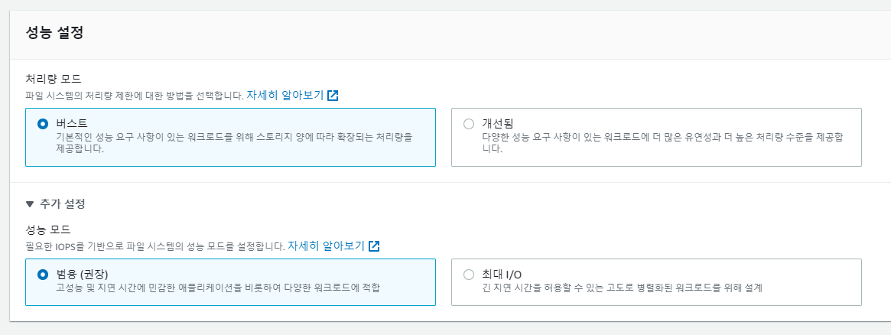Toggle the 추가 설정 section label
This screenshot has height=335, width=891.
pyautogui.click(x=63, y=204)
